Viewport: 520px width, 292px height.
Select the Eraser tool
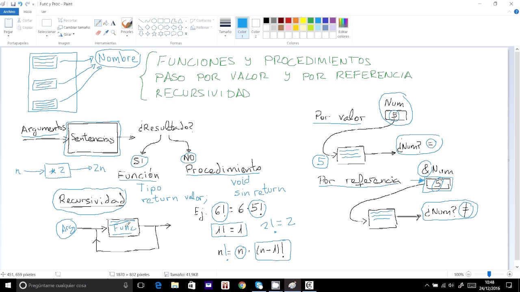click(98, 32)
